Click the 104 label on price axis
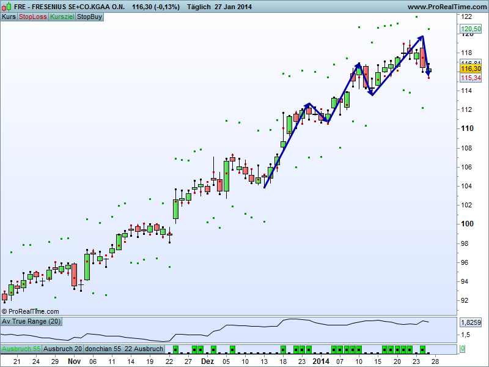The image size is (489, 367). pos(466,187)
